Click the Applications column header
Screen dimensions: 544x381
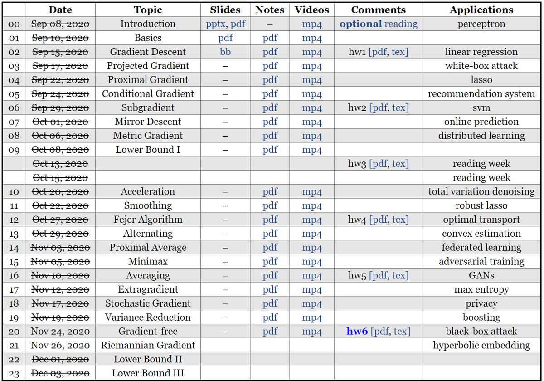481,10
